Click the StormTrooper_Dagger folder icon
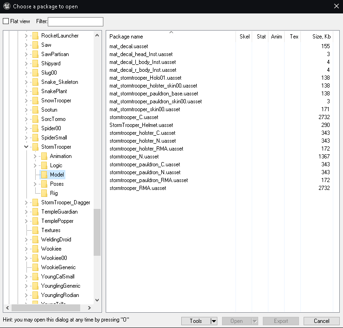The image size is (343, 328). click(x=35, y=202)
